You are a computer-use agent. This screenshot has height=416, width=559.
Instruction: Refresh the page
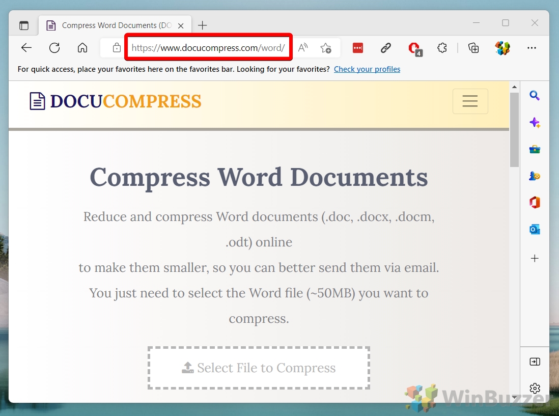pos(54,48)
